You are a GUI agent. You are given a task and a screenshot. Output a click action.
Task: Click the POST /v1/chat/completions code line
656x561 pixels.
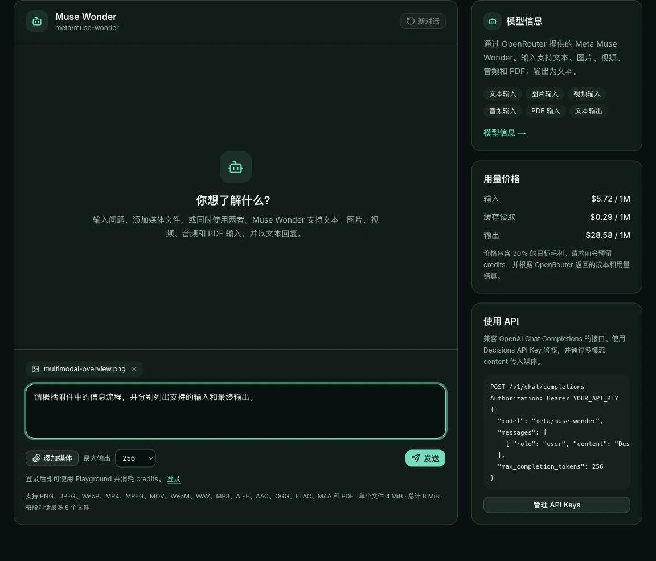click(537, 387)
